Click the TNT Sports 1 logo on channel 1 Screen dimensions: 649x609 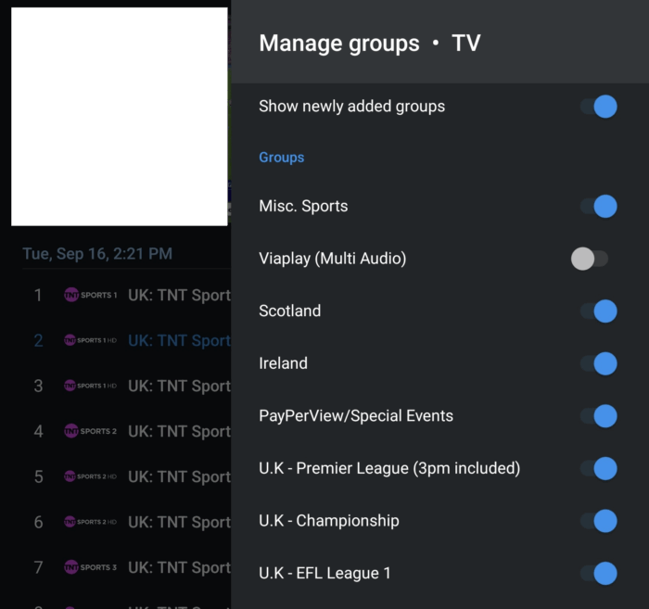pyautogui.click(x=90, y=296)
